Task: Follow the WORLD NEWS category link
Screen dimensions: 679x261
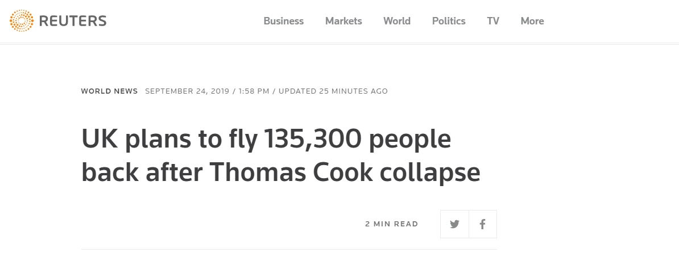Action: pos(109,91)
